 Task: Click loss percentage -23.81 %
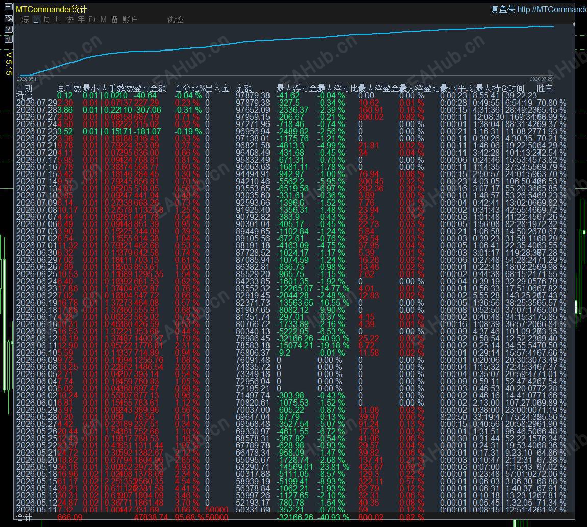pos(333,467)
